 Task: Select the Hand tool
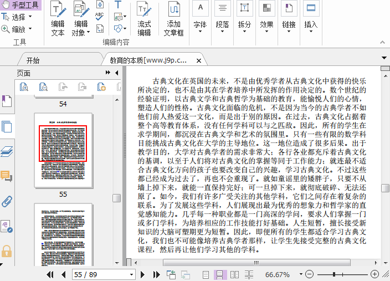[x=21, y=5]
